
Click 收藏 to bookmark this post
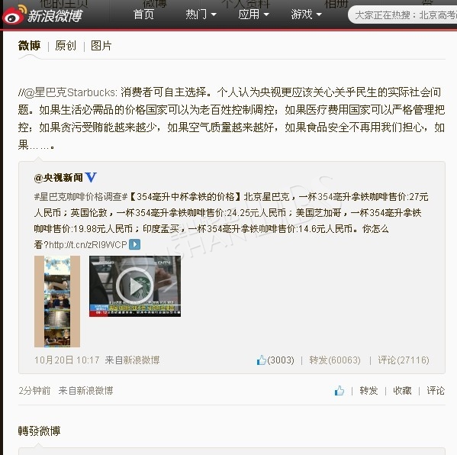(402, 391)
